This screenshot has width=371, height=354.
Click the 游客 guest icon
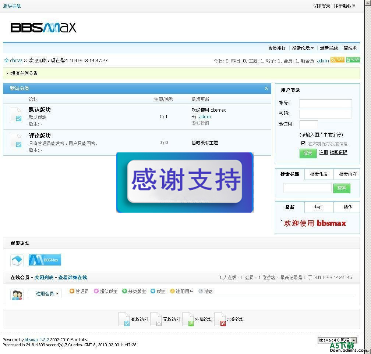tap(201, 291)
